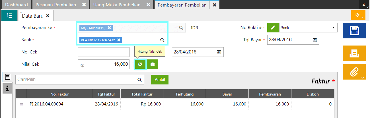Click the green stacked layers icon
The width and height of the screenshot is (370, 118).
[153, 64]
